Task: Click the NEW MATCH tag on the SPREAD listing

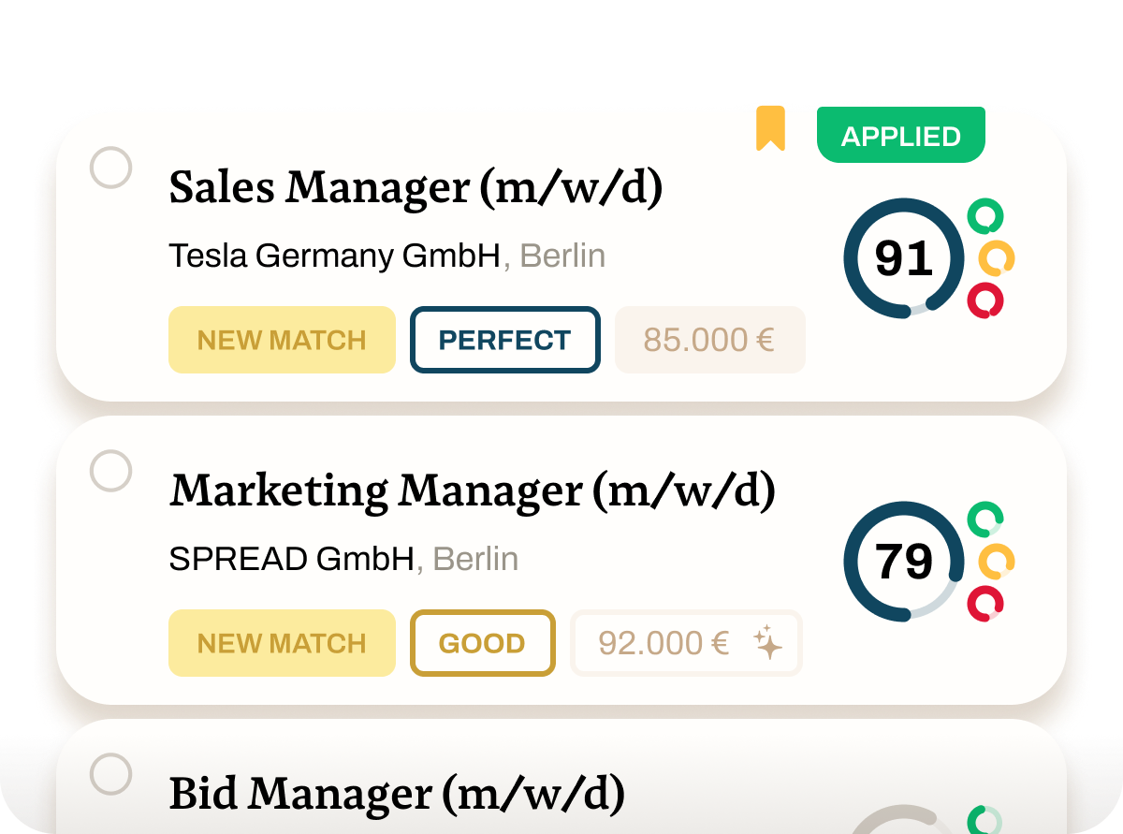Action: [282, 643]
